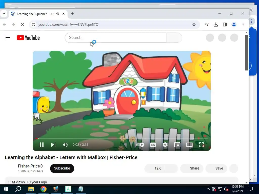259x194 pixels.
Task: Open network tray icon
Action: (x=220, y=189)
